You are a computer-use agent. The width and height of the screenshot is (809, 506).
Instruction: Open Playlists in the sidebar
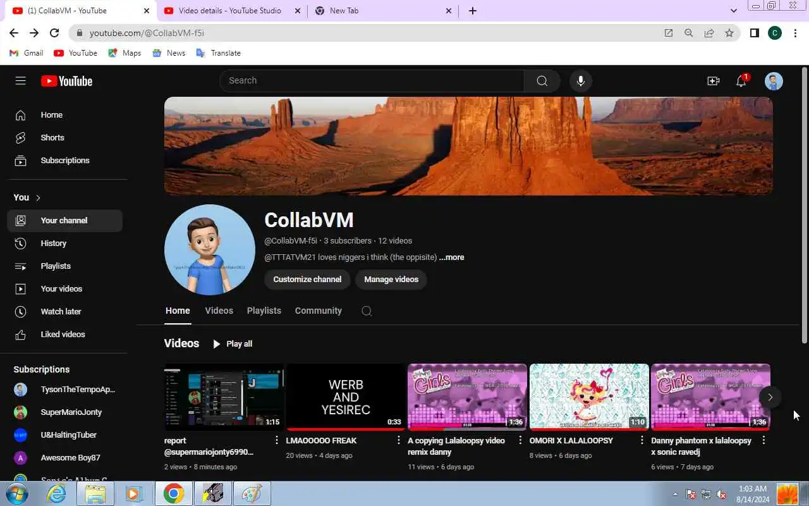click(x=65, y=266)
